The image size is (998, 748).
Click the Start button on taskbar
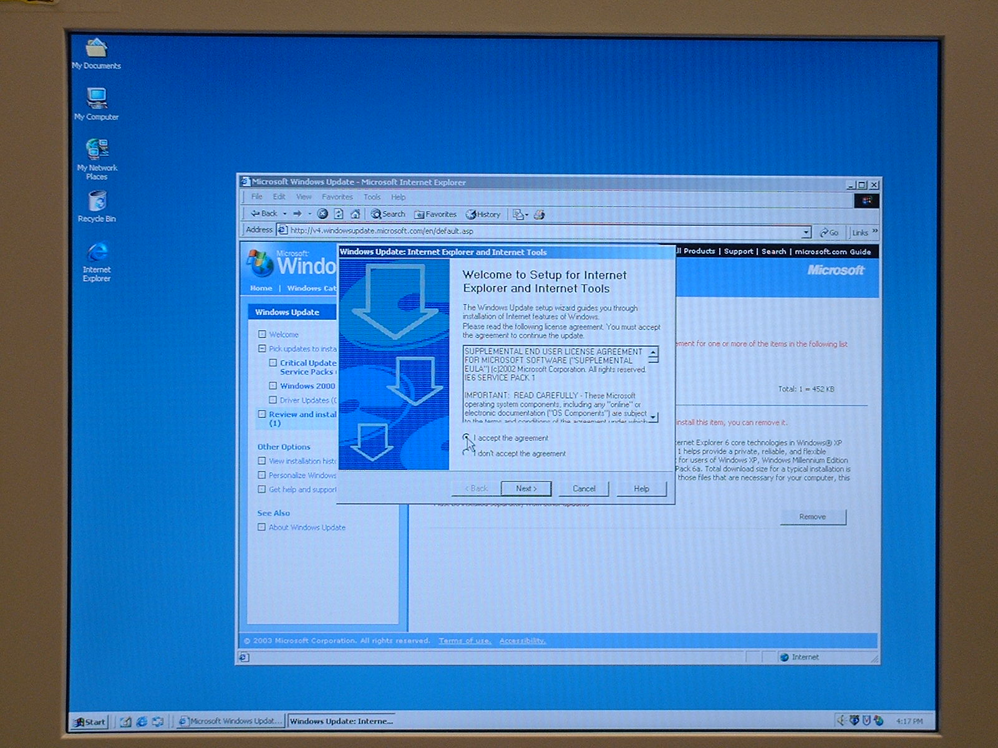point(90,722)
